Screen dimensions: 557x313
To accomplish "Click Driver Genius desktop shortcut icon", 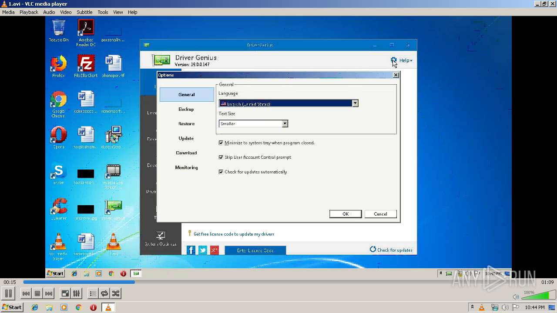I will (x=113, y=210).
